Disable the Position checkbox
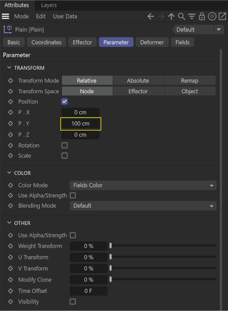The height and width of the screenshot is (311, 228). pyautogui.click(x=64, y=102)
